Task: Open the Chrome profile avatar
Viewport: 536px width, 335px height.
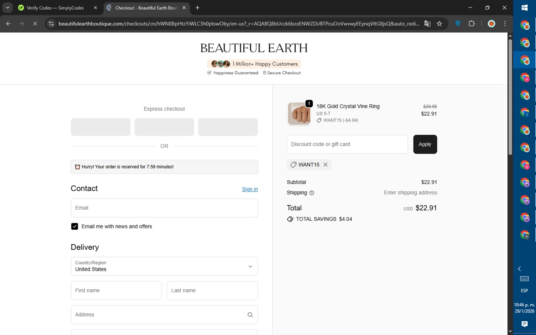Action: [492, 24]
